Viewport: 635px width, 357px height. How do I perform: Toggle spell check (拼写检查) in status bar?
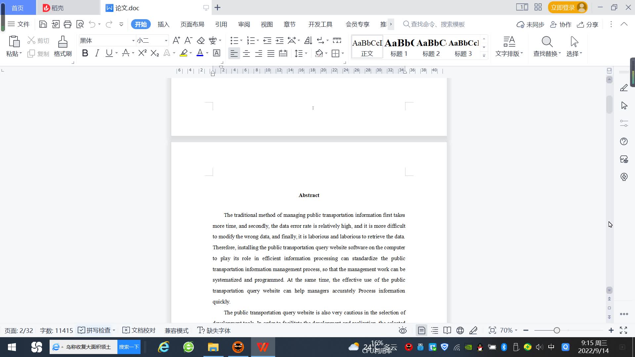(x=94, y=330)
